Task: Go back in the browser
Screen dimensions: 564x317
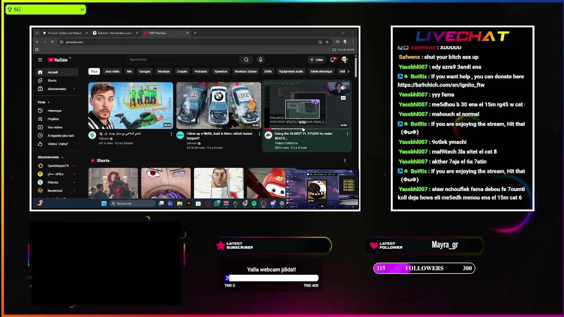Action: (37, 42)
